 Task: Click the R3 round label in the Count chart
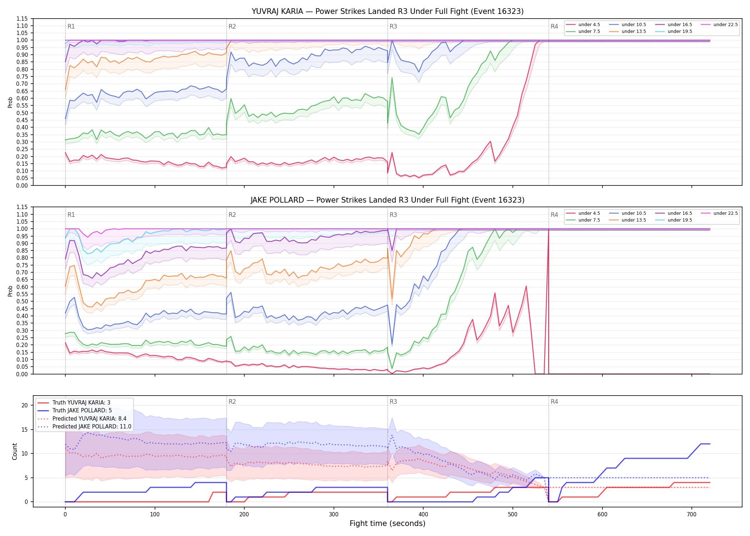tap(393, 402)
